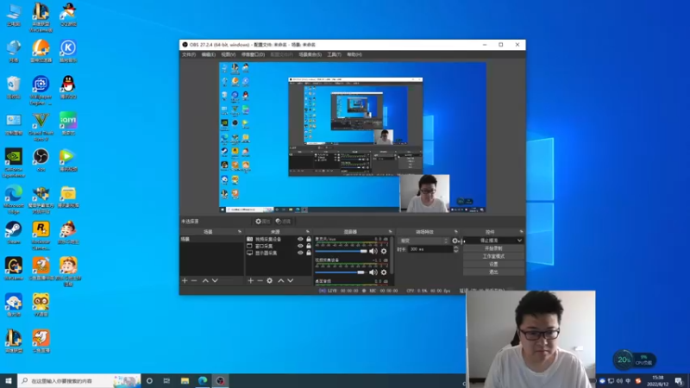
Task: Open Settings from the Controls panel
Action: (493, 265)
